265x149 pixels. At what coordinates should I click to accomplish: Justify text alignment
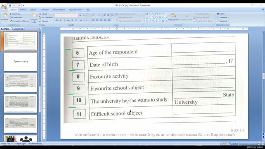tap(105, 20)
